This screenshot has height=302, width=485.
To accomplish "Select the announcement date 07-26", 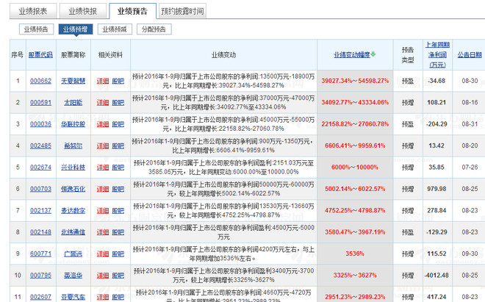I will coord(470,167).
